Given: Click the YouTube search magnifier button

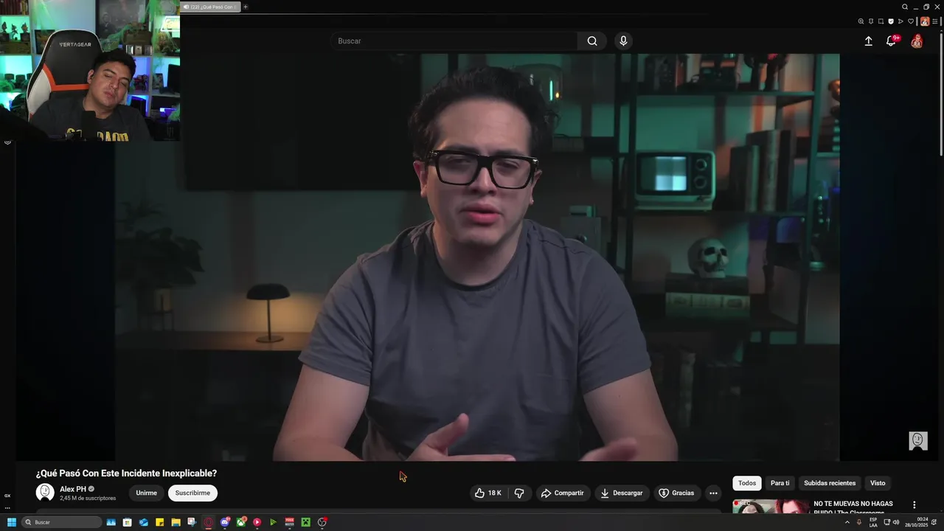Looking at the screenshot, I should point(592,41).
